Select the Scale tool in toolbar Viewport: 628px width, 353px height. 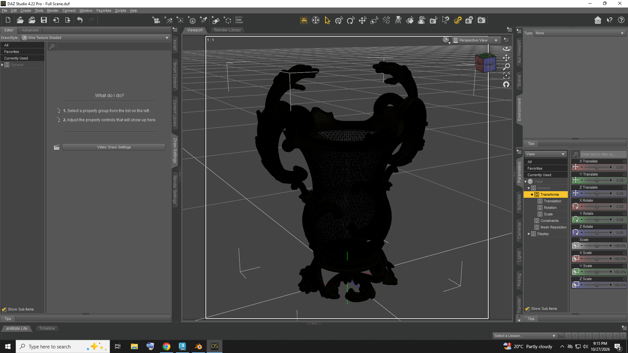pos(374,20)
